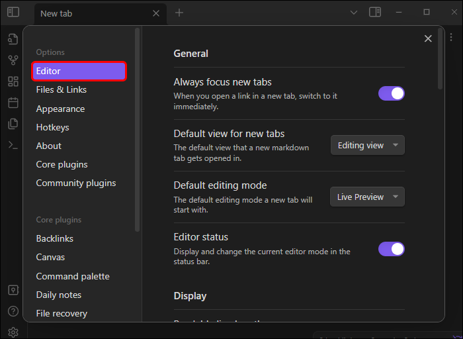Close the settings dialog
Screen dimensions: 463x339
coord(428,39)
